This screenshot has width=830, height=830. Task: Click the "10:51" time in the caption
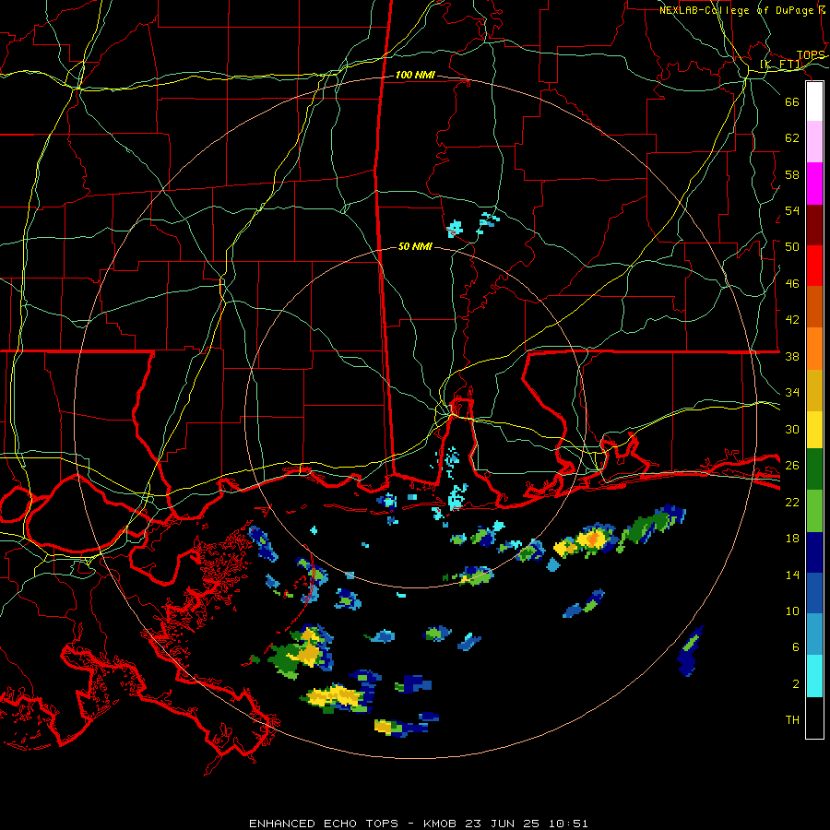(x=567, y=824)
